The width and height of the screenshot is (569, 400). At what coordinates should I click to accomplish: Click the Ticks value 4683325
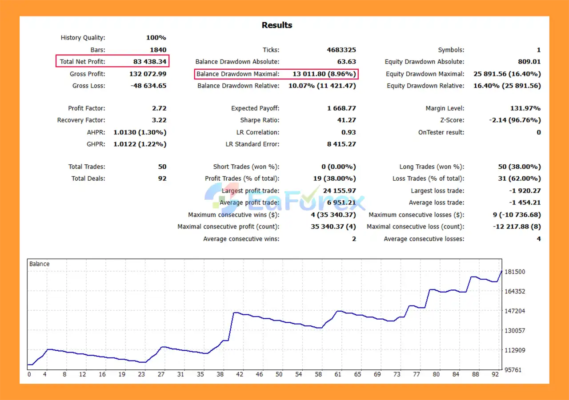pos(341,50)
